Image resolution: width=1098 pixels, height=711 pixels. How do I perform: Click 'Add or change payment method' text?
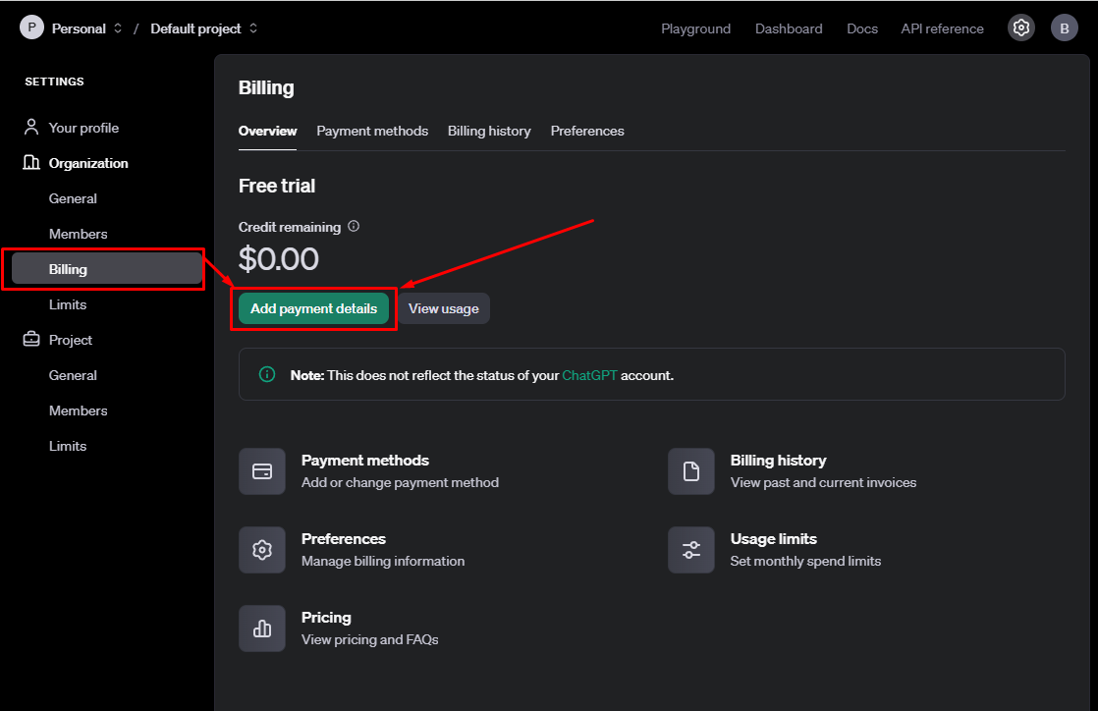tap(400, 482)
